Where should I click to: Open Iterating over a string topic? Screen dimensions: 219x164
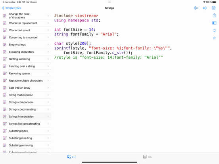[x=26, y=66]
